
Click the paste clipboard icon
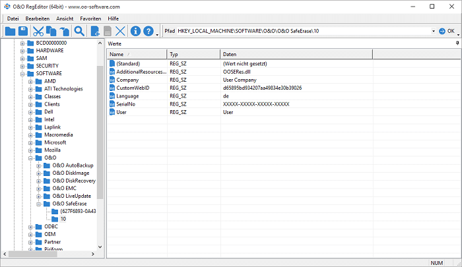click(64, 31)
